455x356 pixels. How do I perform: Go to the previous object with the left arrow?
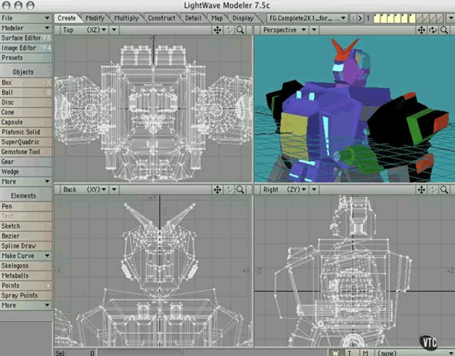coord(353,18)
